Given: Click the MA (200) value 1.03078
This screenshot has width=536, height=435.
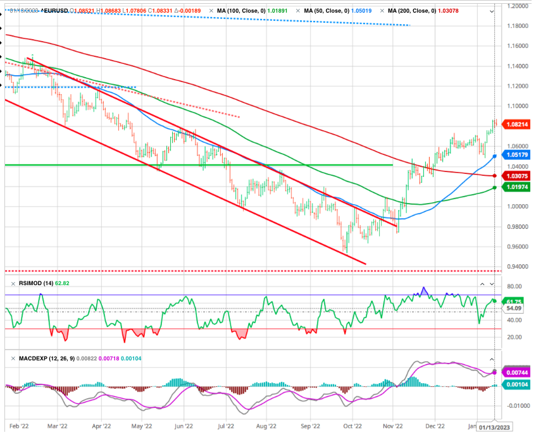Looking at the screenshot, I should (448, 11).
